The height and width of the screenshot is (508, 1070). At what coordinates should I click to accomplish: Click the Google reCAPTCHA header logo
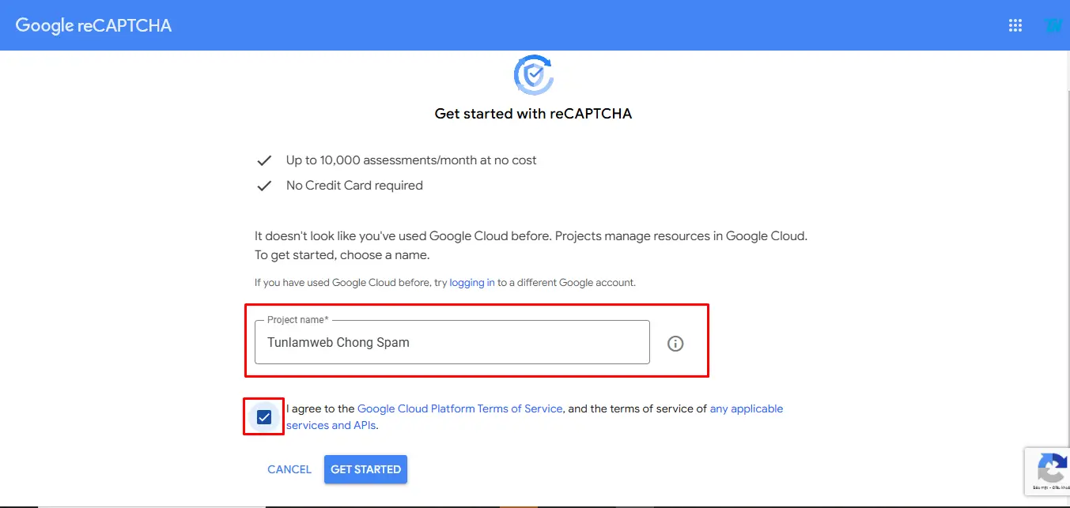coord(93,25)
